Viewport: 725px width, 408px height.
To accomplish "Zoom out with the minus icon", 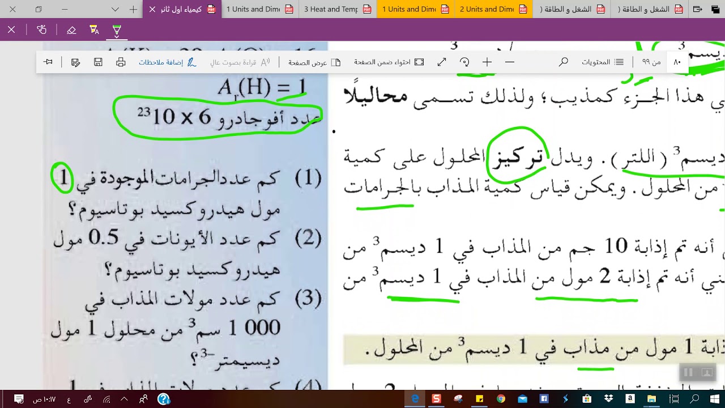I will click(x=510, y=62).
